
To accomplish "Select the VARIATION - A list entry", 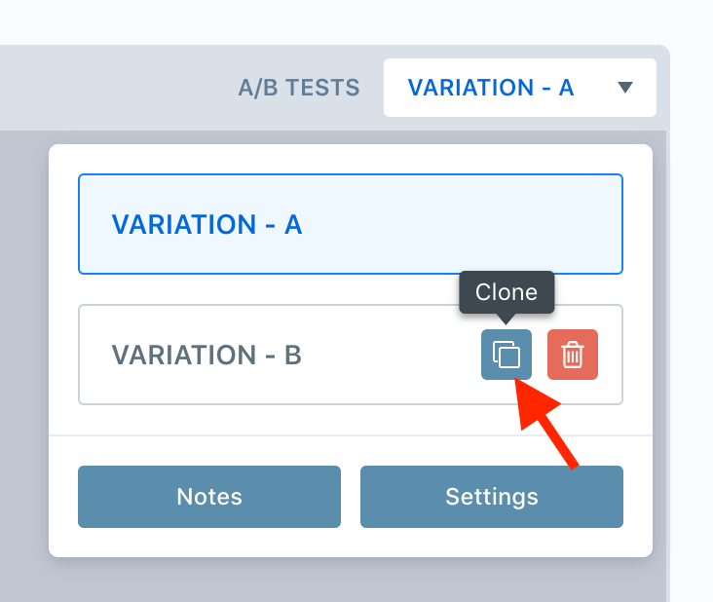I will [x=350, y=224].
